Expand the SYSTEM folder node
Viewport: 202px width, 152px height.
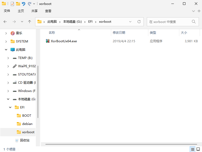click(x=6, y=41)
